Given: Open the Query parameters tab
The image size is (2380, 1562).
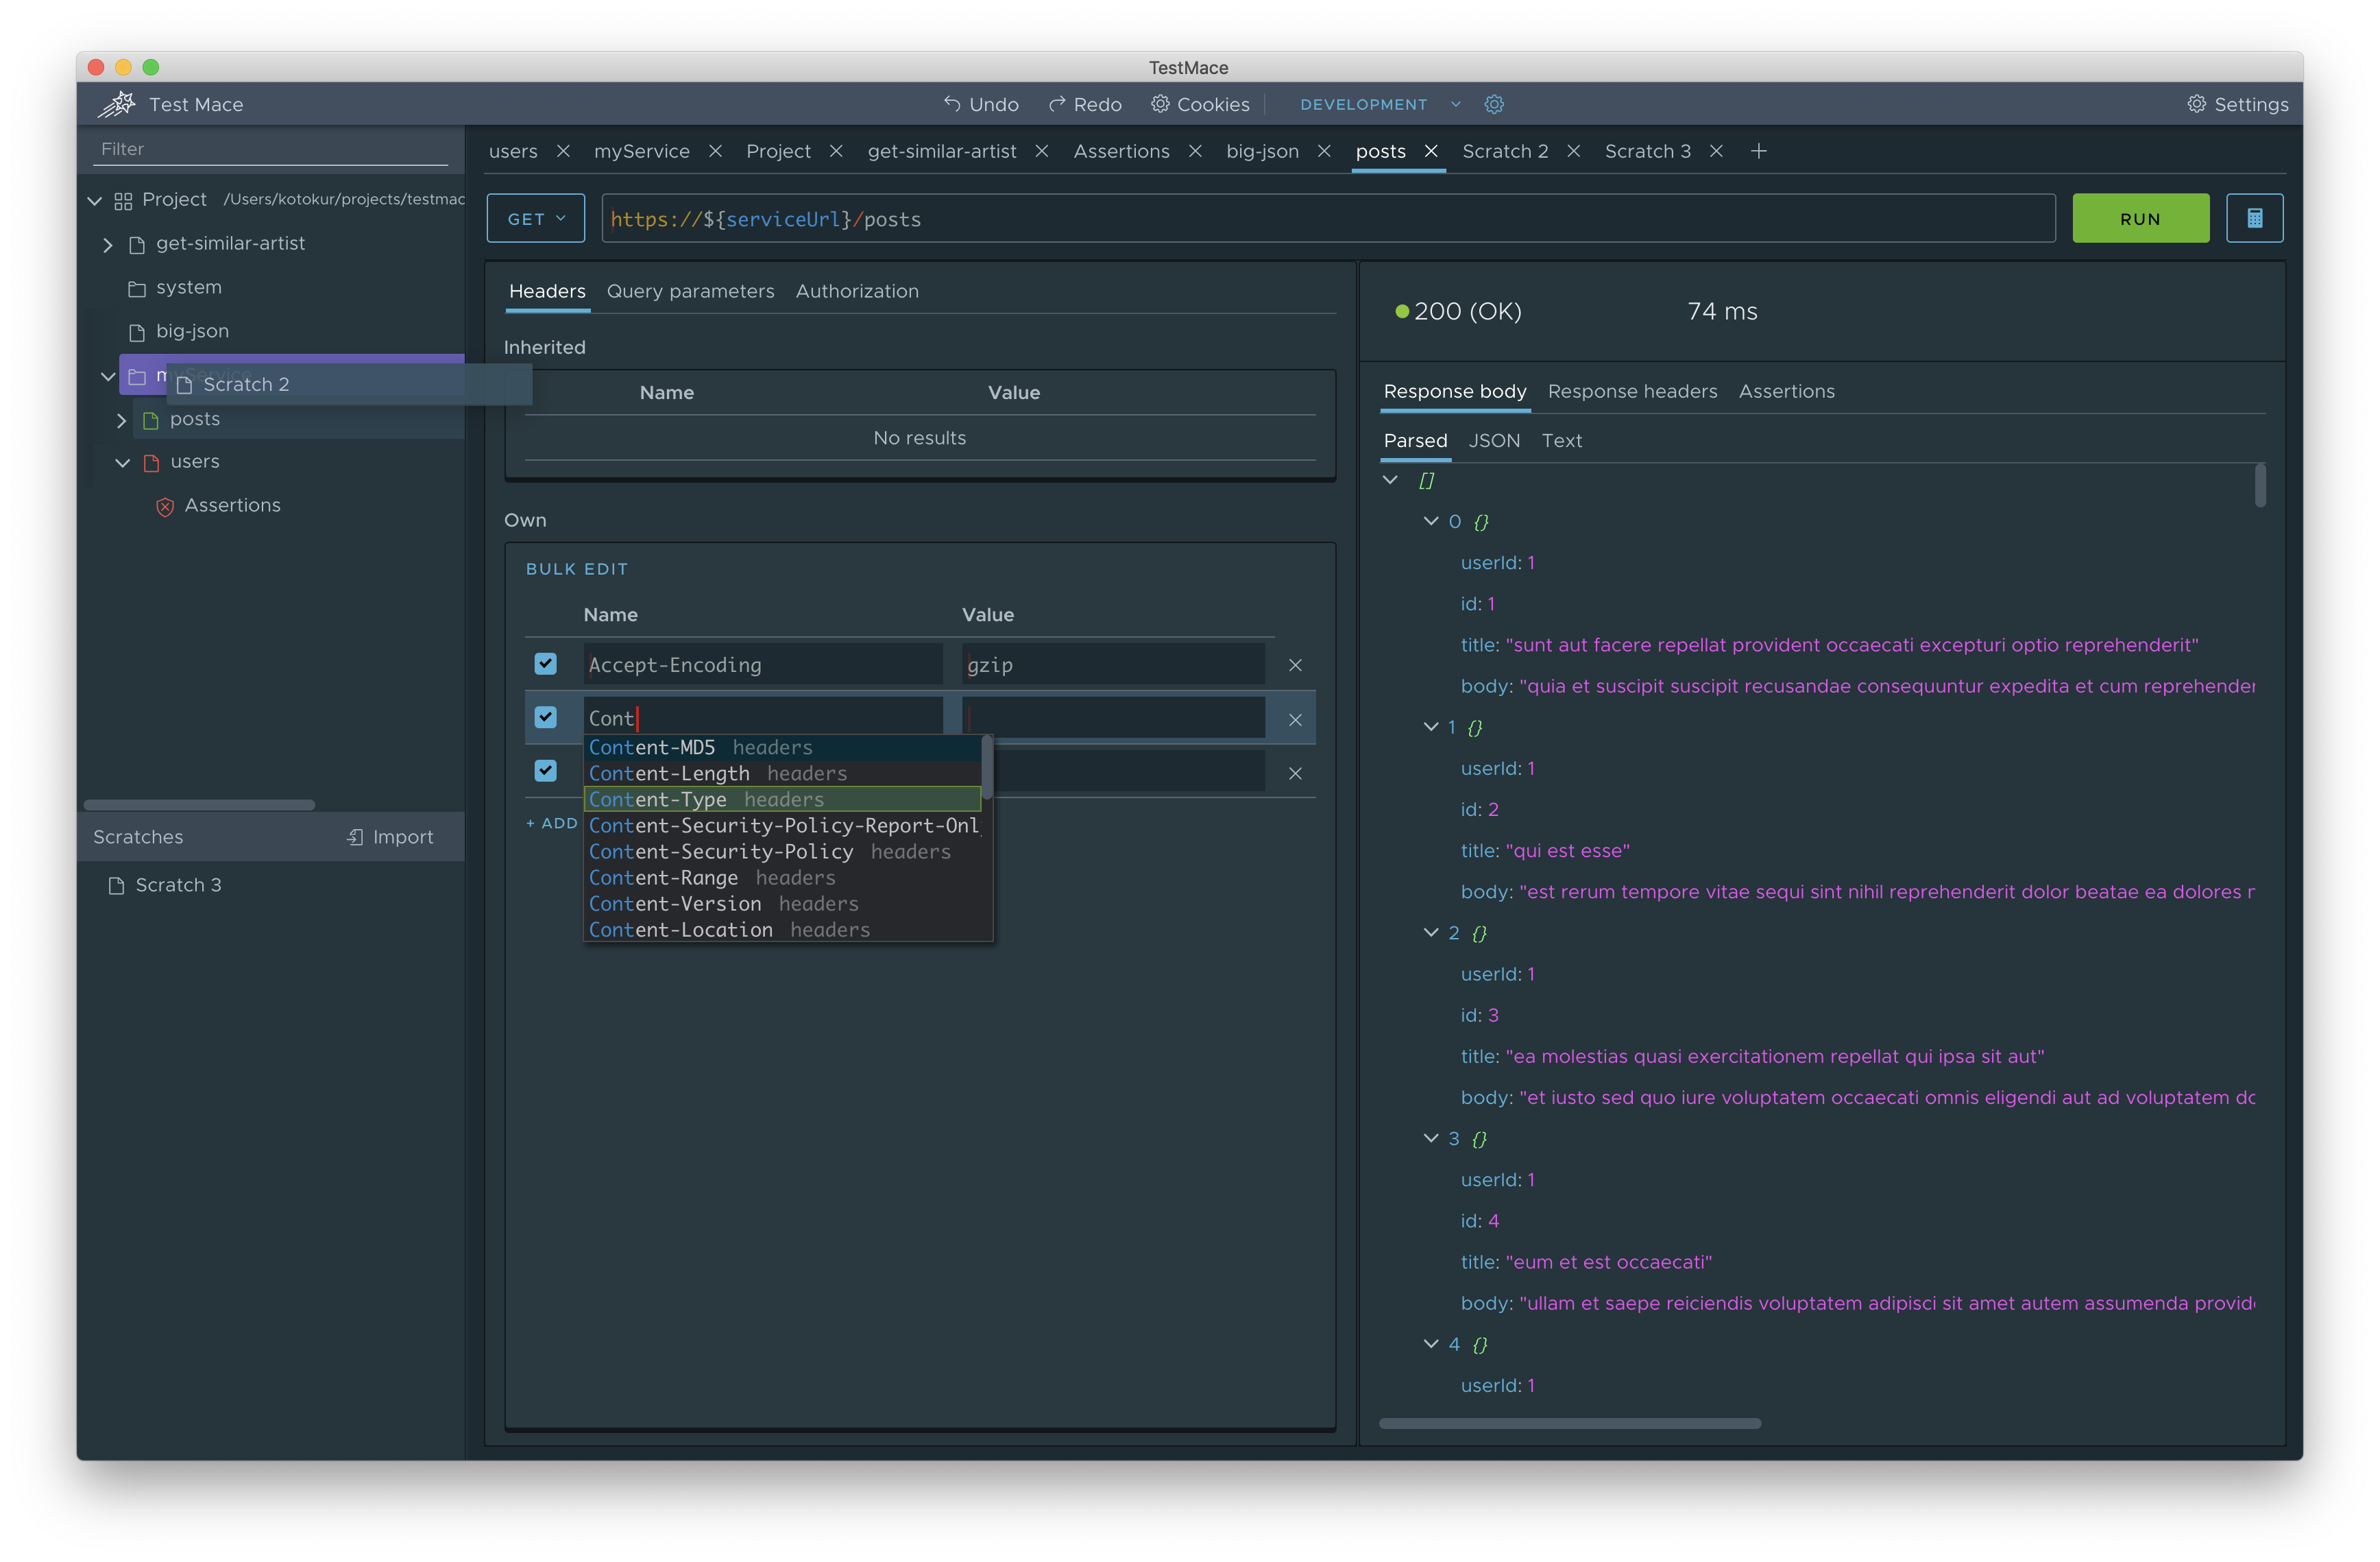Looking at the screenshot, I should [691, 291].
